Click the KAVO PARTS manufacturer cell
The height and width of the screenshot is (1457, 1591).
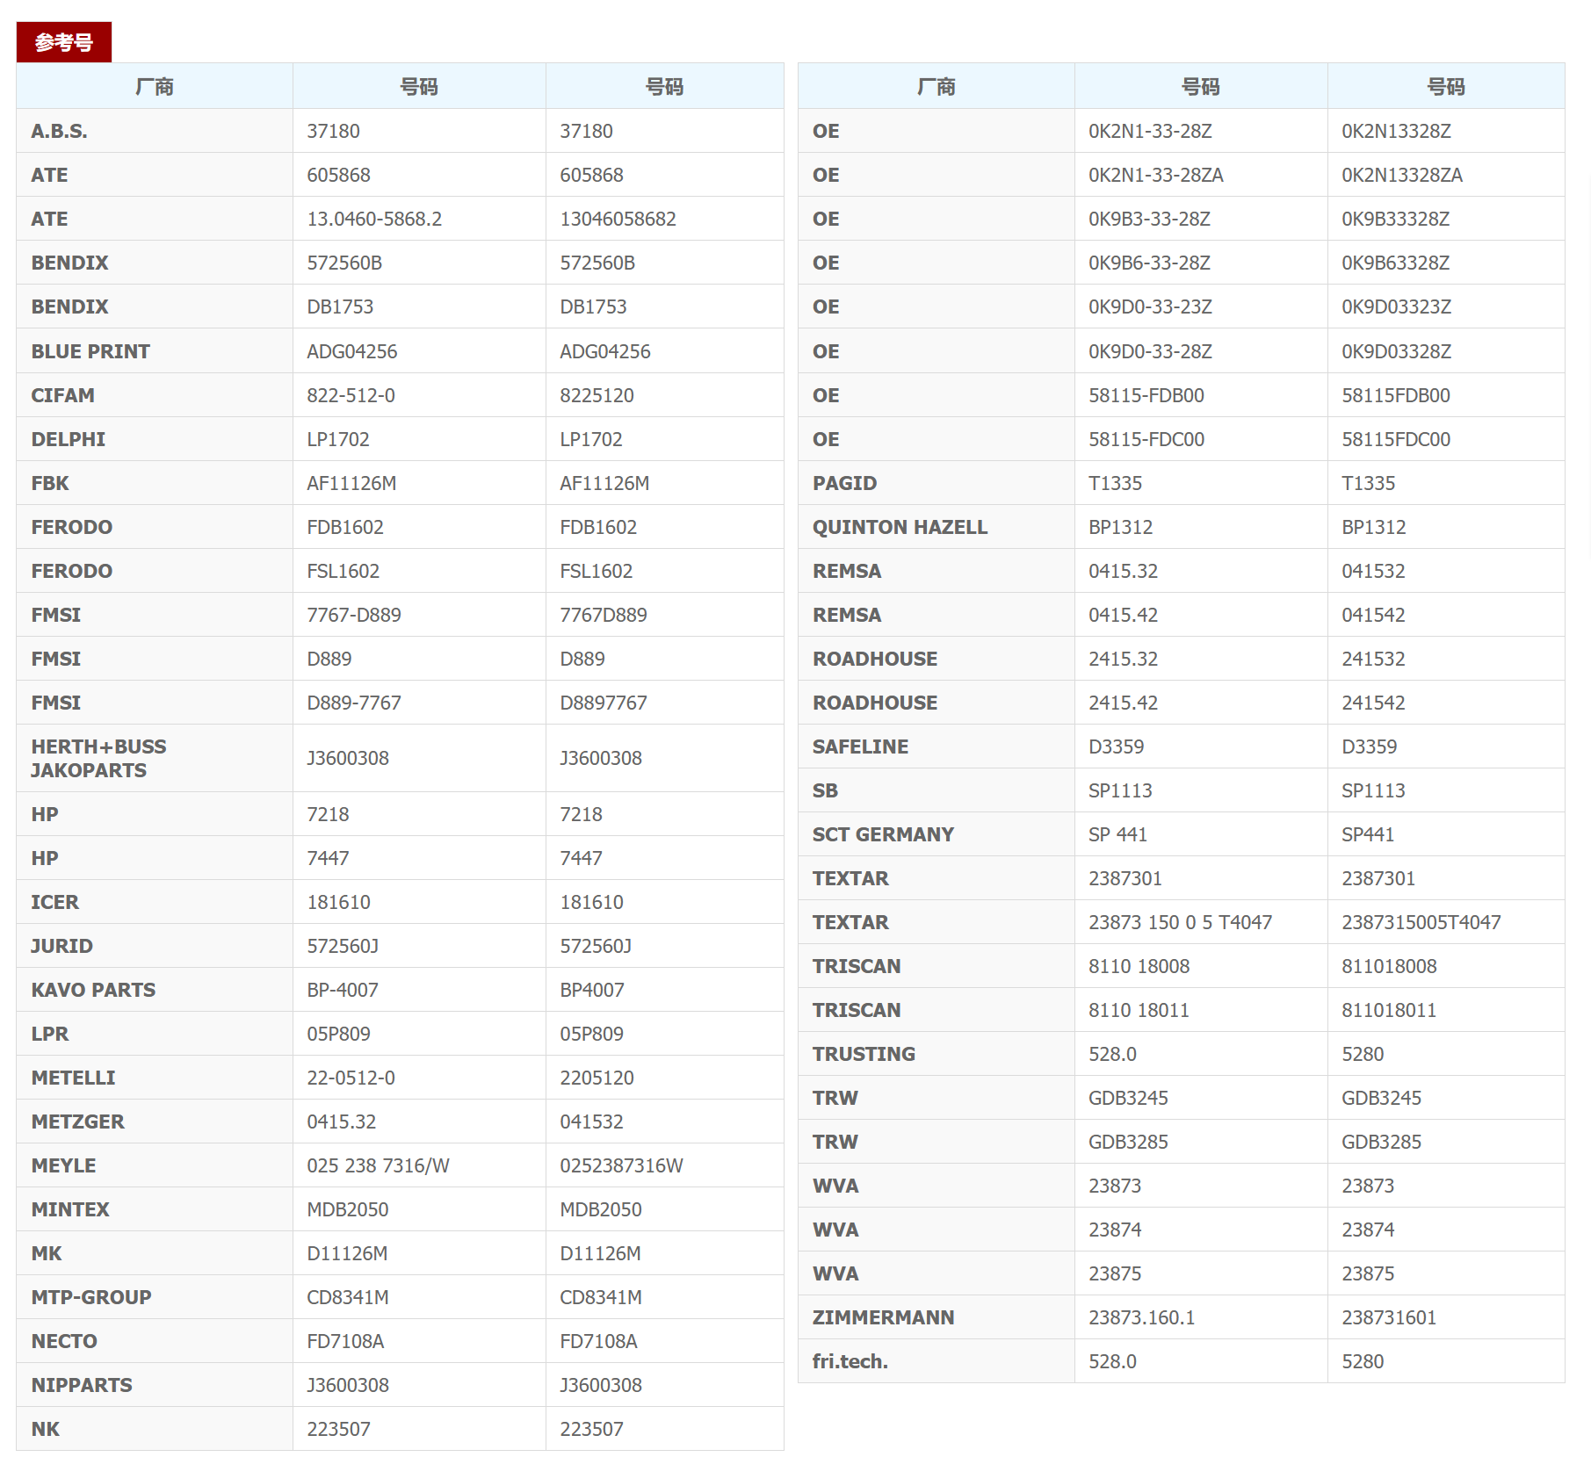pos(155,990)
